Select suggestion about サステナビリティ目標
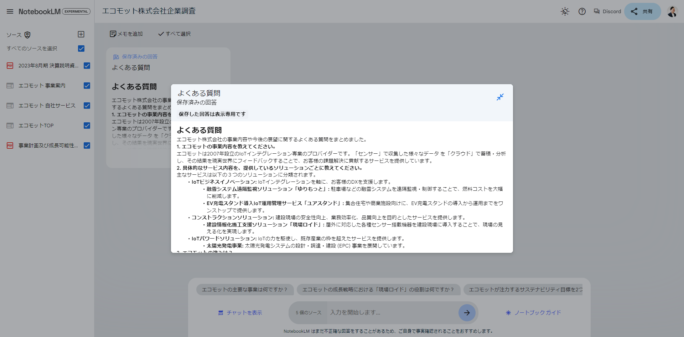 tap(523, 290)
